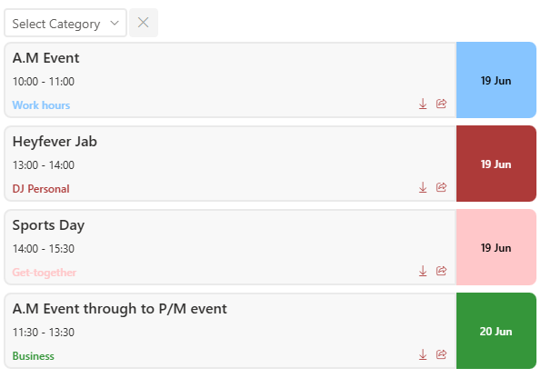Screen dimensions: 541x378
Task: Share the Sports Day event
Action: point(441,271)
